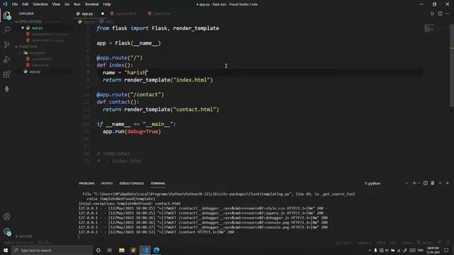Switch to the Problems panel tab
454x255 pixels.
pos(87,183)
